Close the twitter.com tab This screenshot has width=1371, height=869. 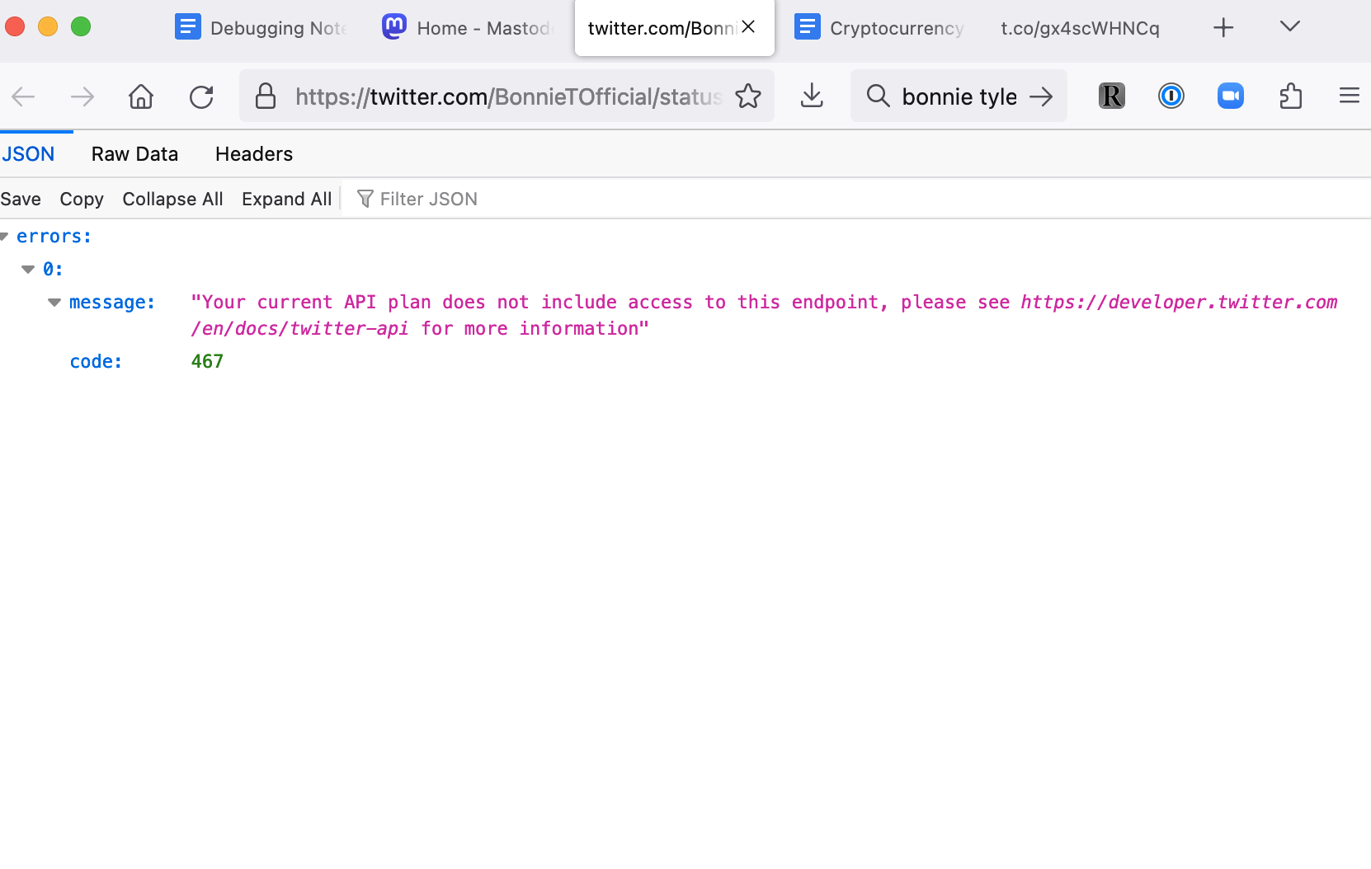(748, 27)
